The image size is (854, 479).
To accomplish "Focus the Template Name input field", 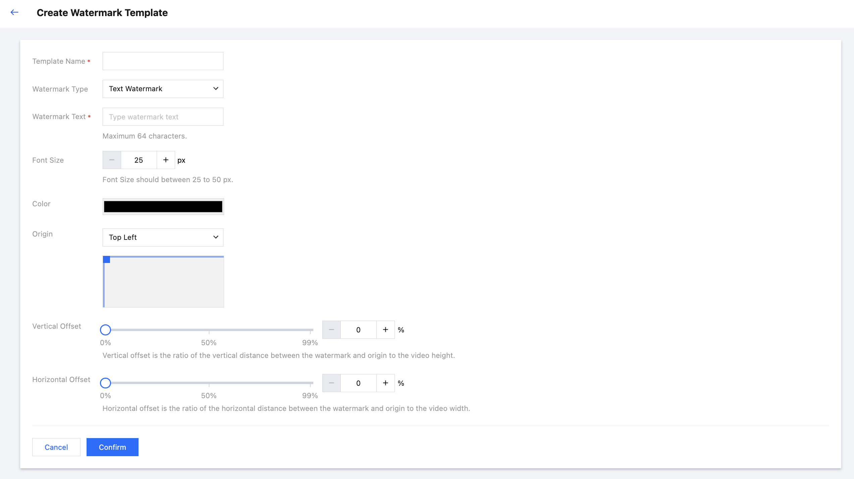I will [x=163, y=61].
